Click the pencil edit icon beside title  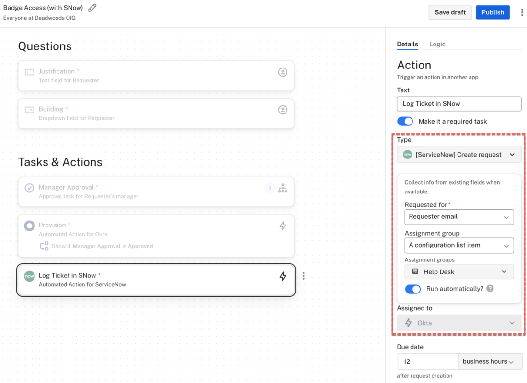pyautogui.click(x=92, y=8)
